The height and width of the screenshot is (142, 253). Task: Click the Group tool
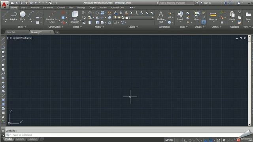(197, 16)
